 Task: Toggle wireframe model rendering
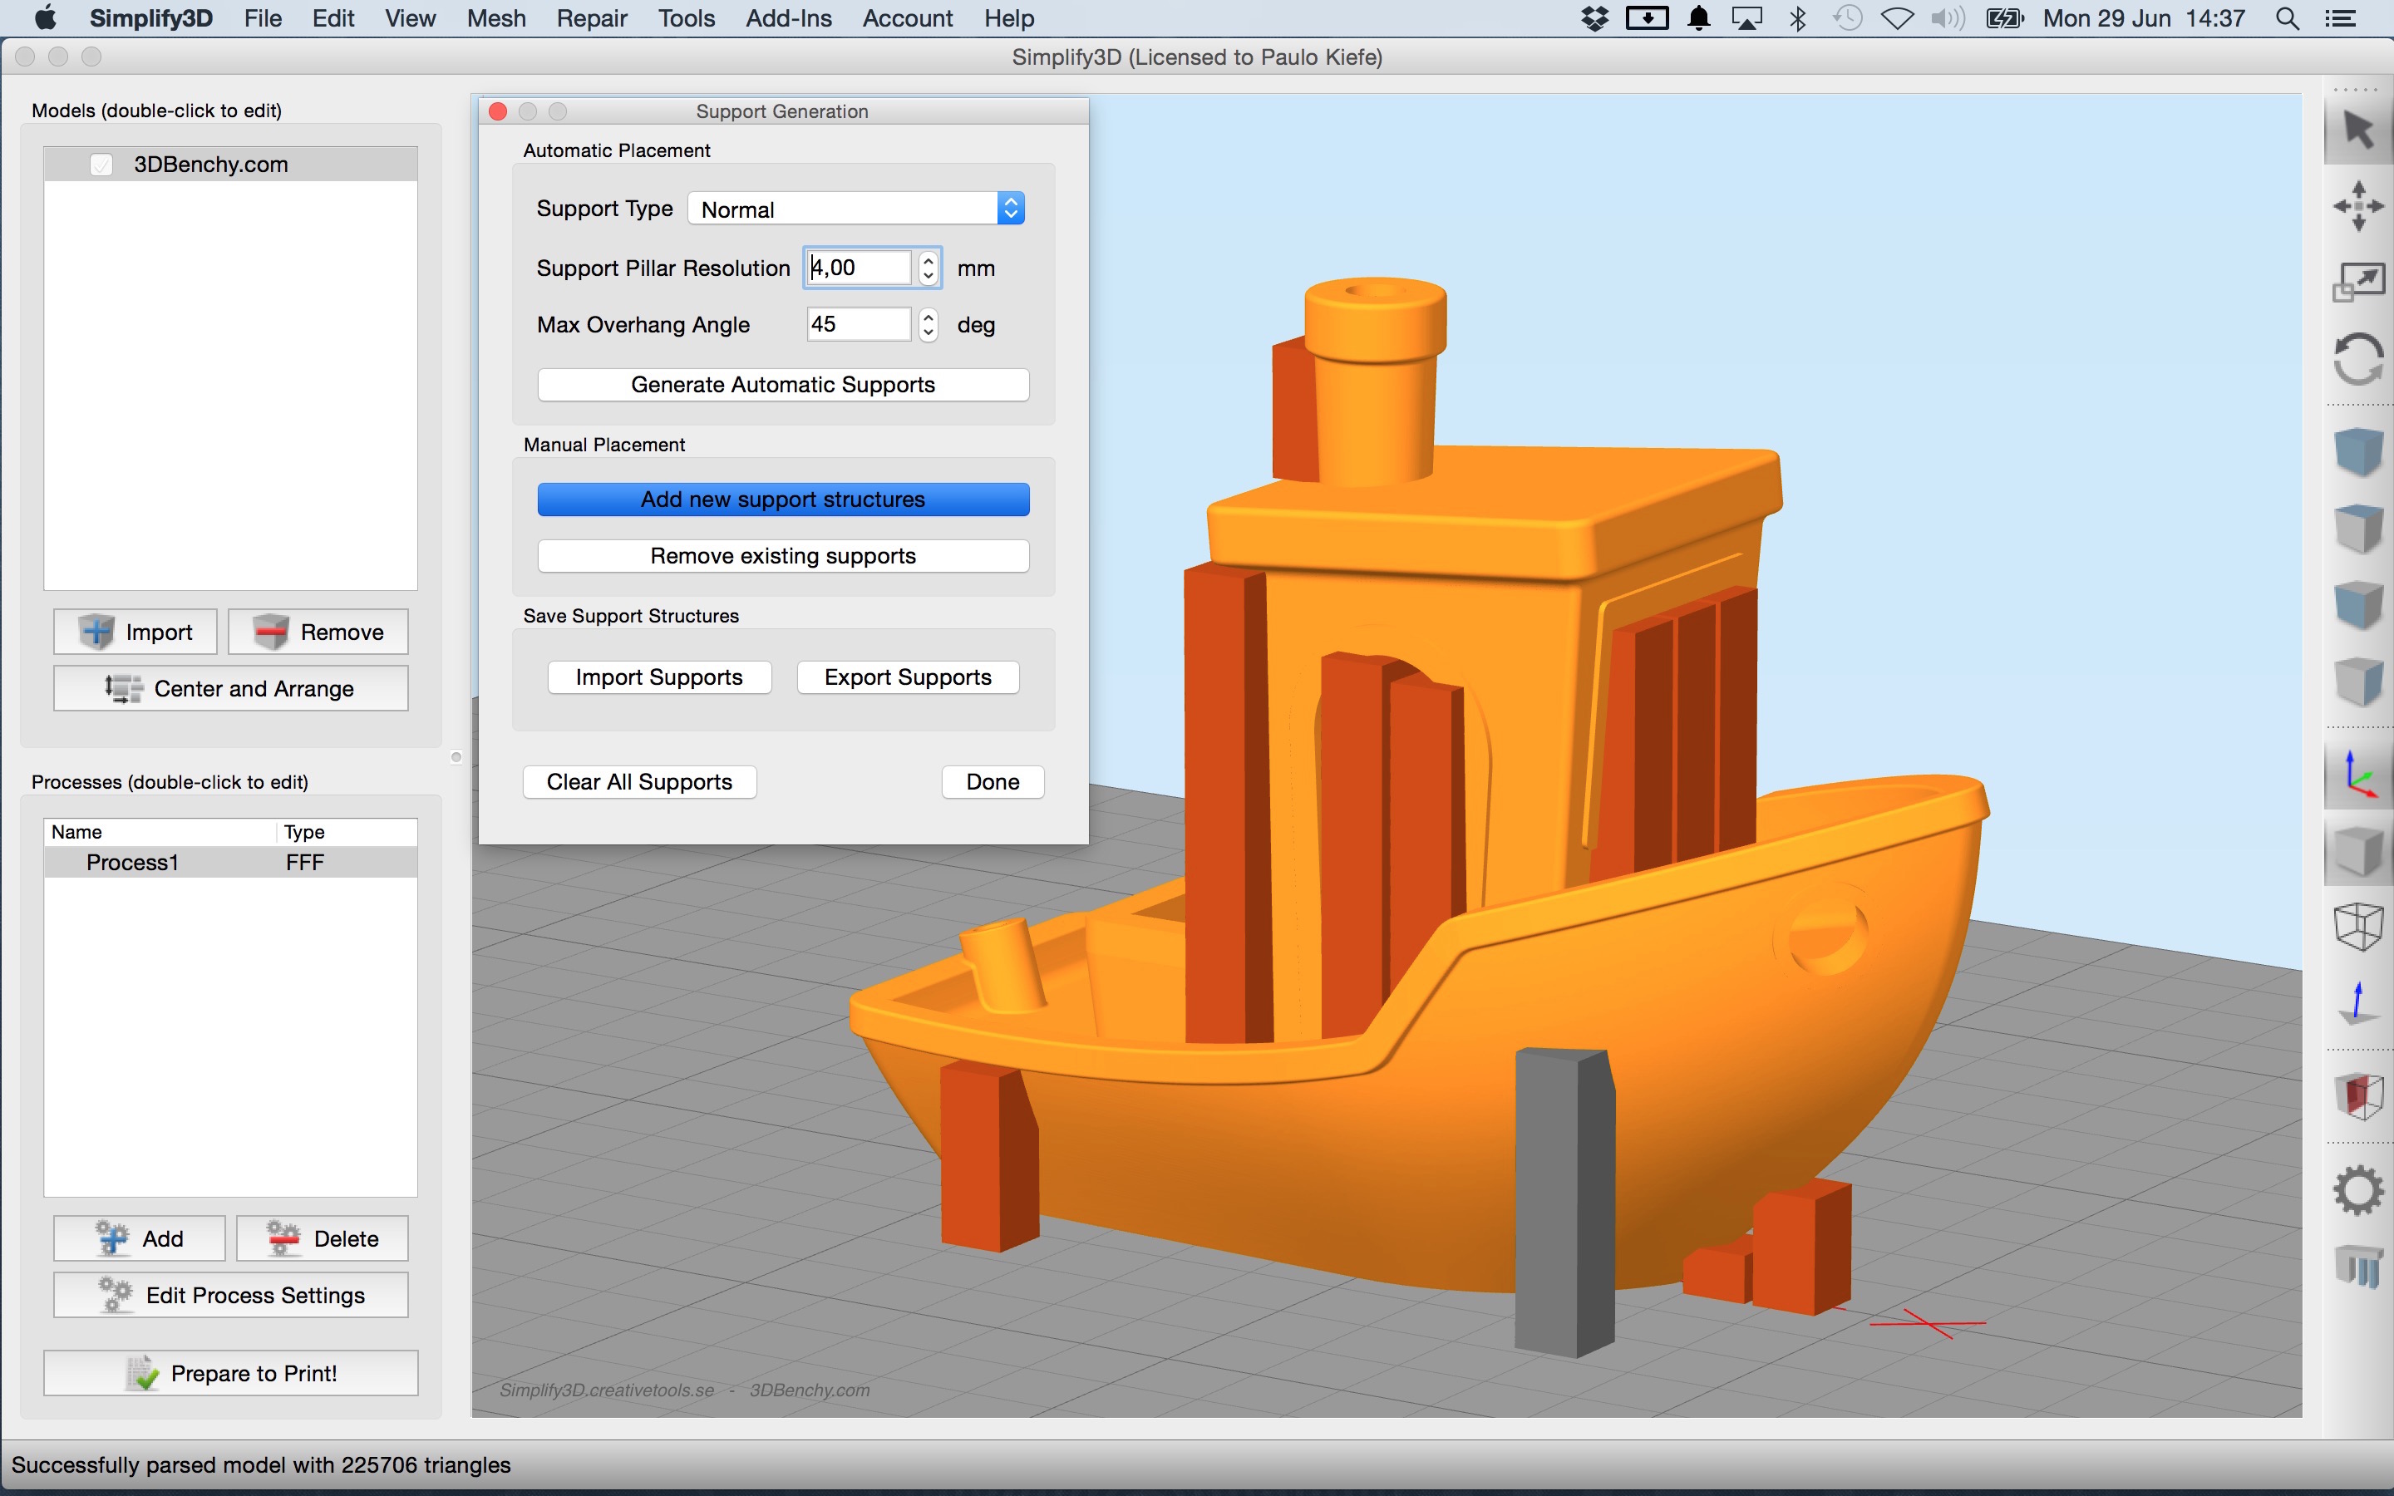(x=2358, y=927)
